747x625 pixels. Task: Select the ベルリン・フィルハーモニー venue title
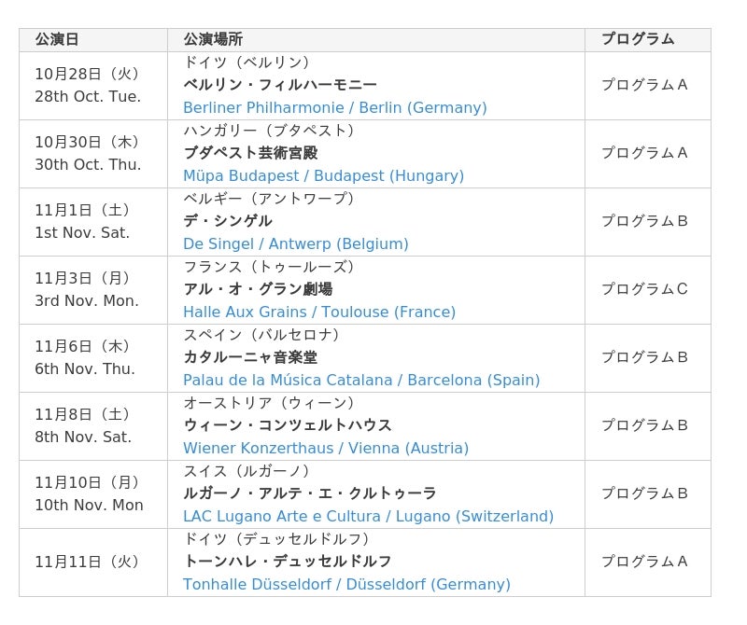(x=280, y=85)
